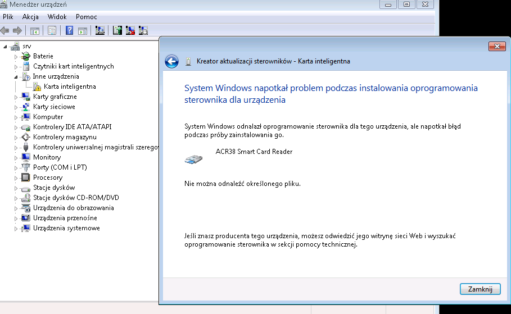
Task: Expand the Komputer category
Action: (16, 117)
